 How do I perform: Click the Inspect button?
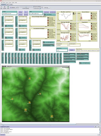pos(72,50)
